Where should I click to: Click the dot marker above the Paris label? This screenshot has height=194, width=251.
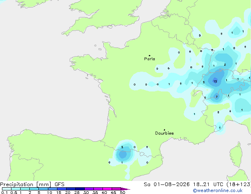(150, 55)
